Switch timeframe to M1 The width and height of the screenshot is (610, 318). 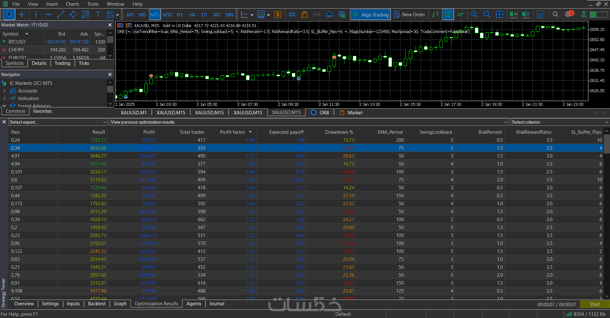pos(130,15)
